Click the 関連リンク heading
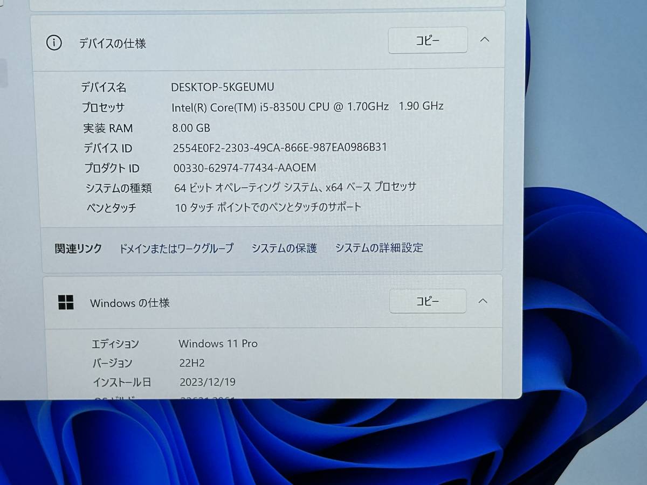This screenshot has height=485, width=647. click(78, 248)
